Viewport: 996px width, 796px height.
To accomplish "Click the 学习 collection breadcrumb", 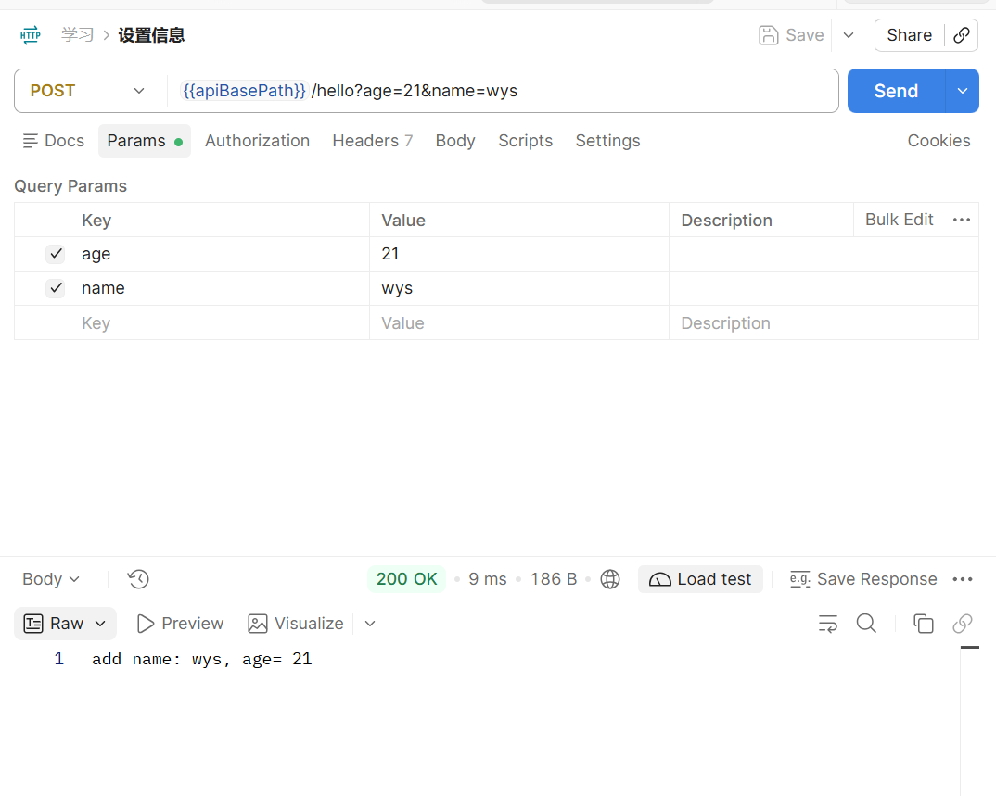I will coord(78,35).
